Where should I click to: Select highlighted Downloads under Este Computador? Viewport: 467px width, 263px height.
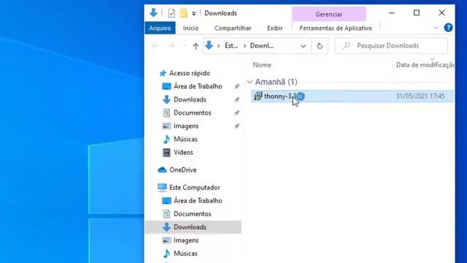point(193,227)
